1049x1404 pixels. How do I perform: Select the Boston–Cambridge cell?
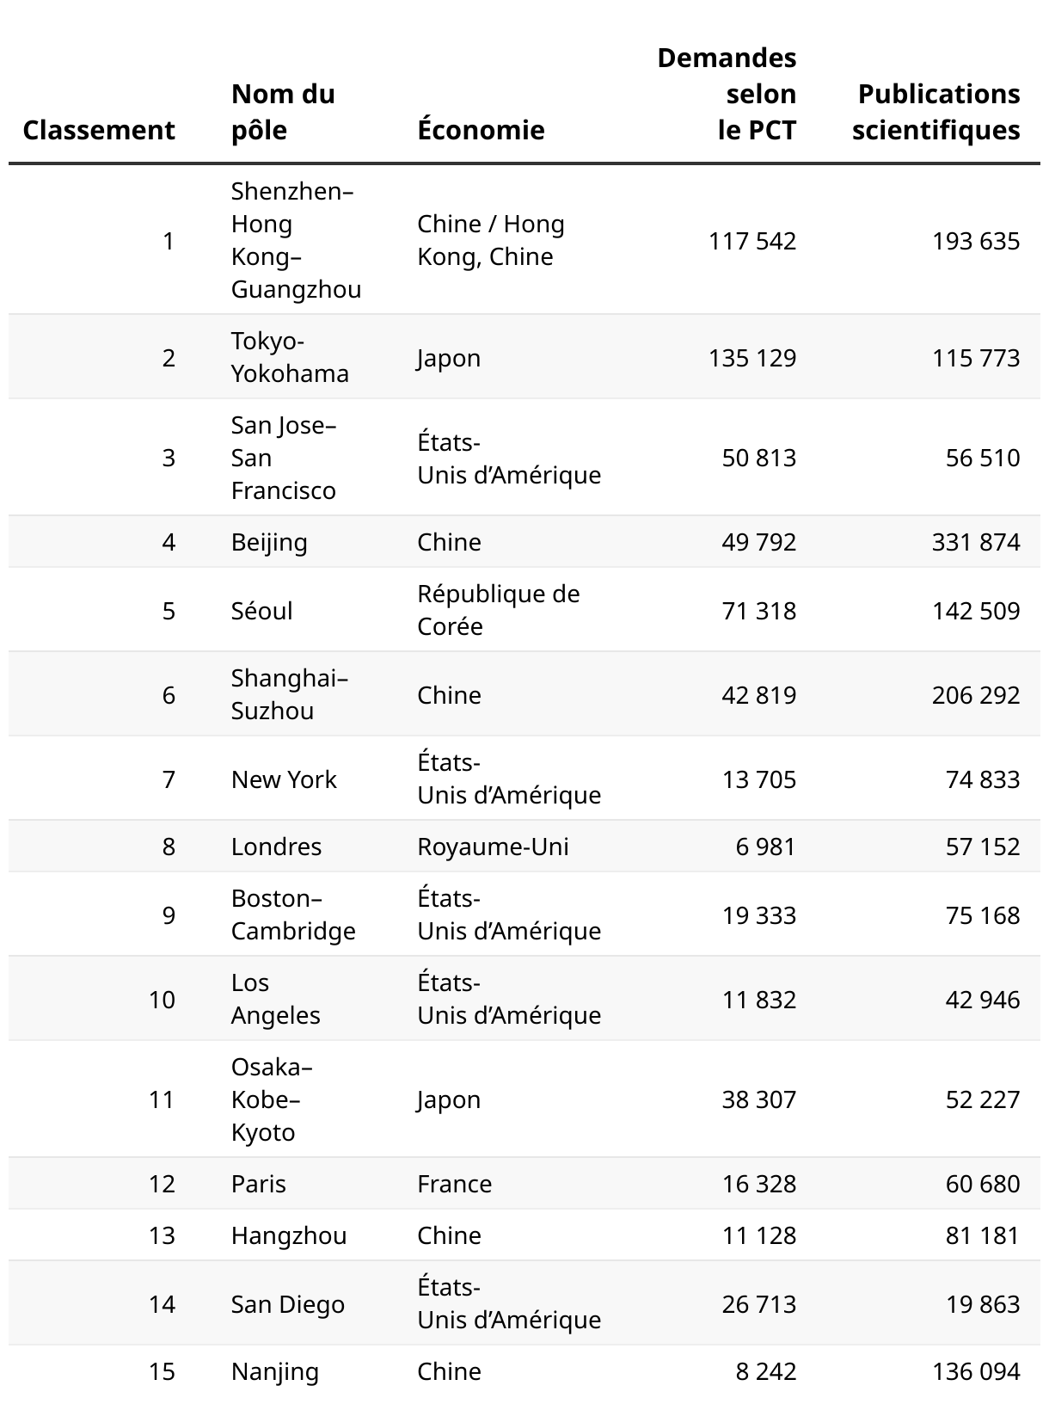(x=292, y=914)
